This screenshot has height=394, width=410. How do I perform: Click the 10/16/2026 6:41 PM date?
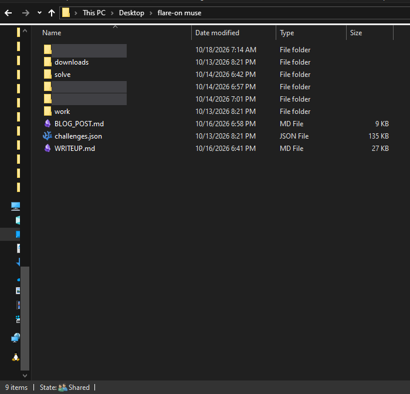click(x=226, y=149)
